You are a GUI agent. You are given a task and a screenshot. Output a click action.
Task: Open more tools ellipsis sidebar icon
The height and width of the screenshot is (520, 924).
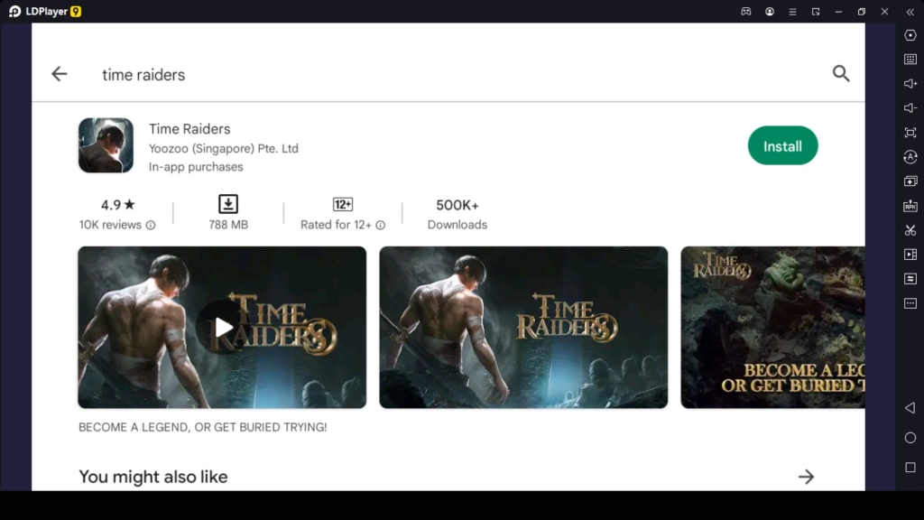pos(910,303)
